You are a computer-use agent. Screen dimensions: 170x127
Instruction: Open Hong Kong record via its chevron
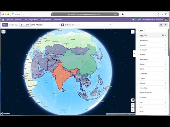click(x=166, y=88)
